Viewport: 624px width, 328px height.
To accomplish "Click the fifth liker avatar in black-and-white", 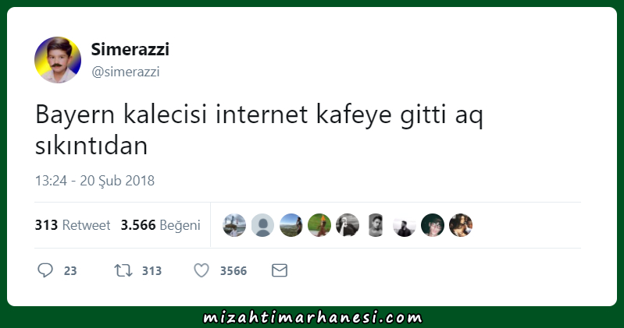I will click(348, 225).
